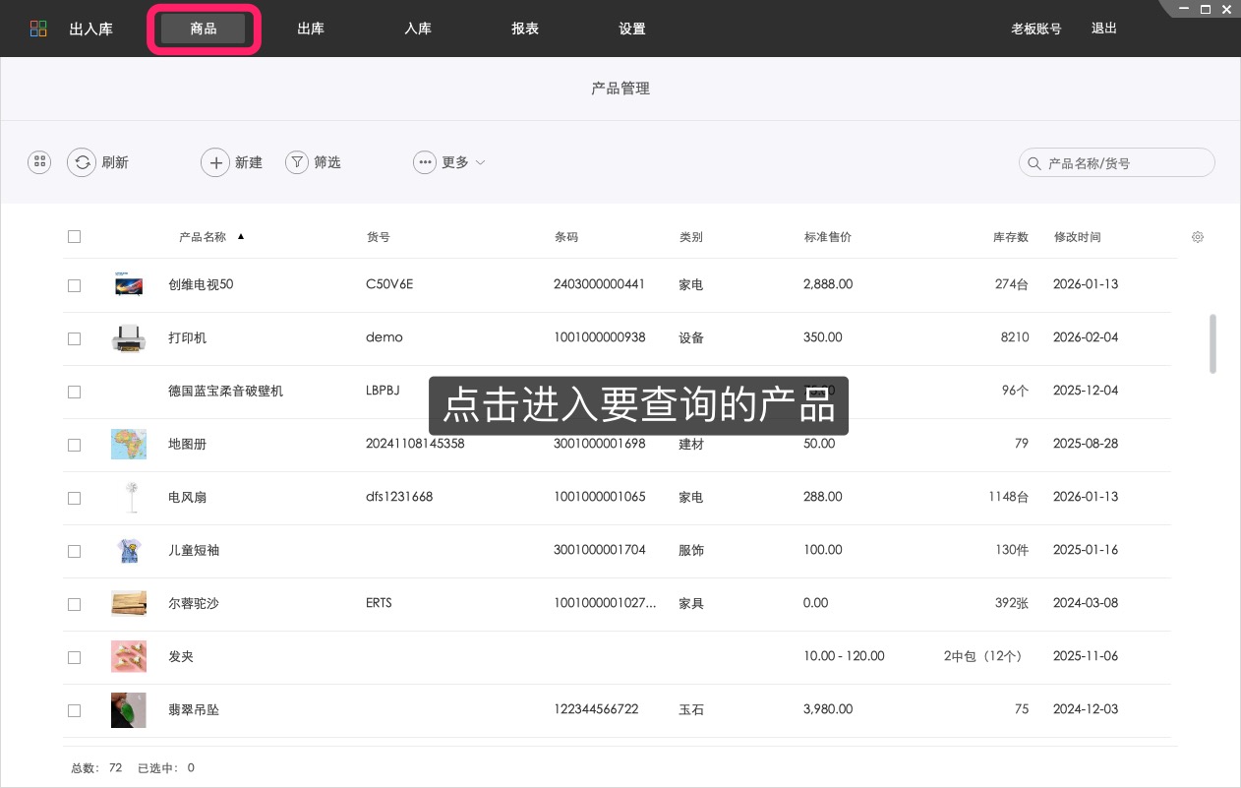Screen dimensions: 1241x788
Task: Open the column settings gear icon
Action: coord(1198,236)
